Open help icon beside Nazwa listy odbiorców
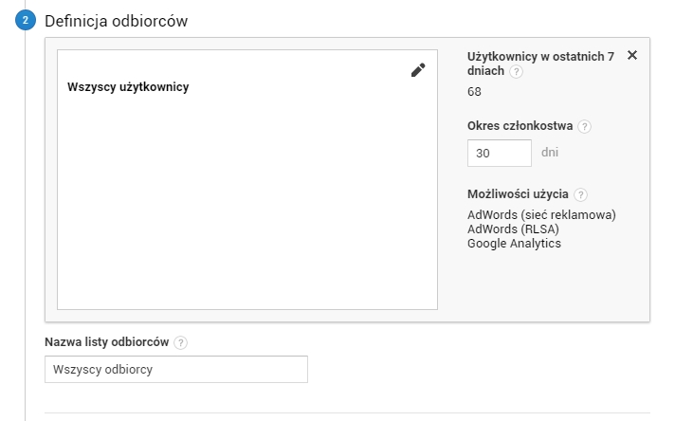Image resolution: width=675 pixels, height=421 pixels. [180, 342]
